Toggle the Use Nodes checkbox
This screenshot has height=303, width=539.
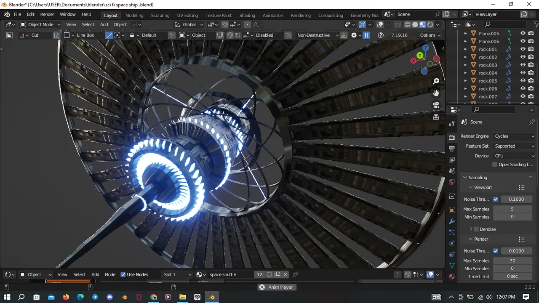pyautogui.click(x=123, y=274)
